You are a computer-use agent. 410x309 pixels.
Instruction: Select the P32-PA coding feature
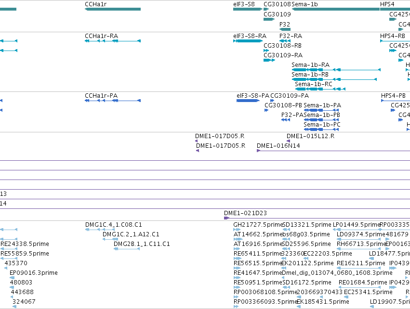(286, 120)
